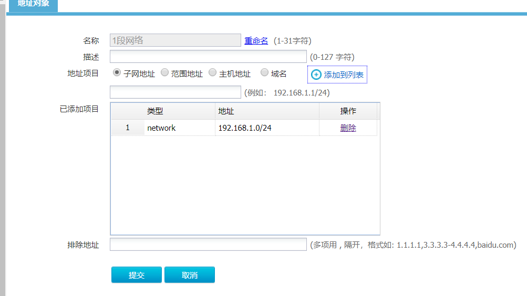Click the 类型 column header
The image size is (527, 296).
coord(180,111)
